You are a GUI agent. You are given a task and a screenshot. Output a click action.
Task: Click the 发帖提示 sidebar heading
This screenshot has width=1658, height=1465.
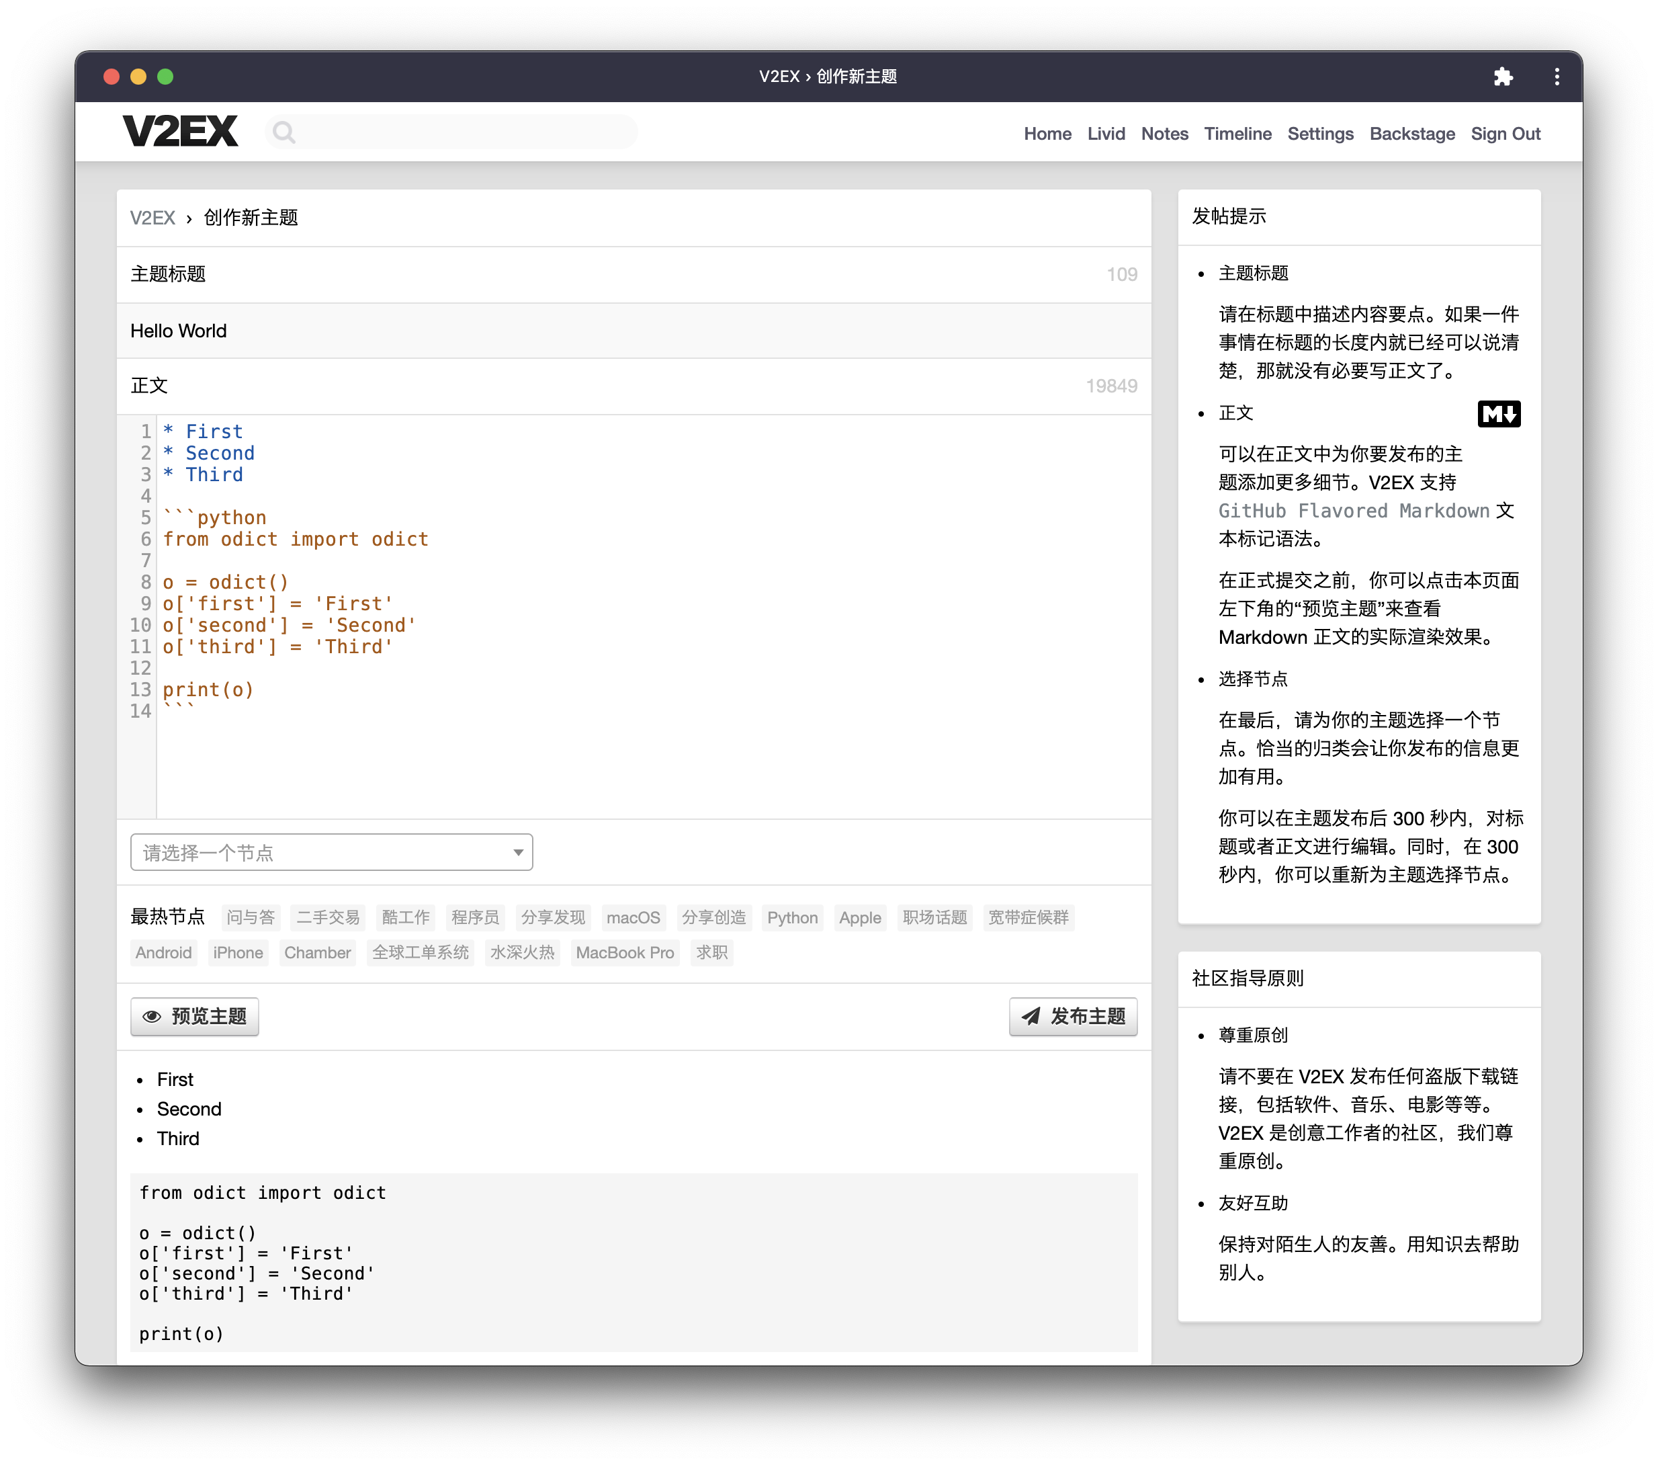1229,216
